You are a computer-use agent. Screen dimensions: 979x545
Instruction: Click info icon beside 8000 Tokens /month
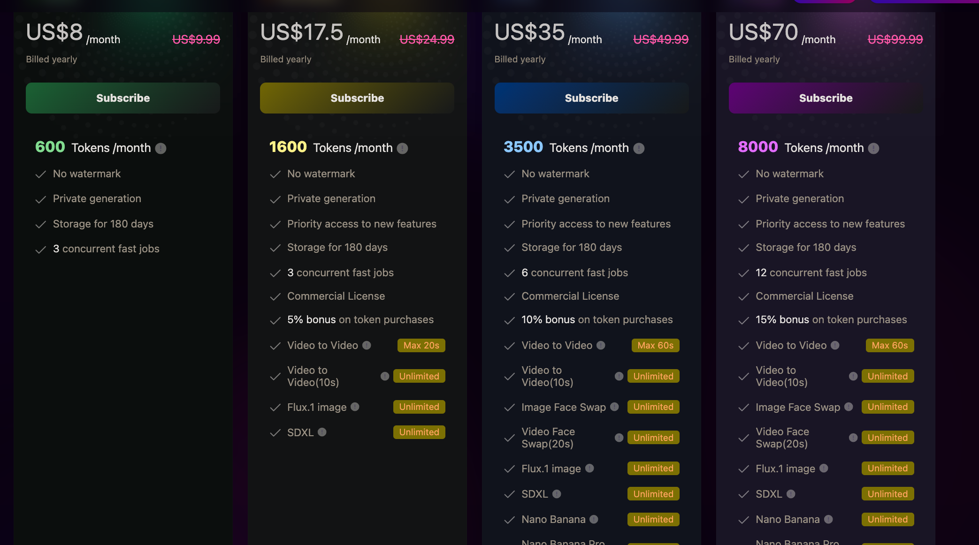(873, 149)
